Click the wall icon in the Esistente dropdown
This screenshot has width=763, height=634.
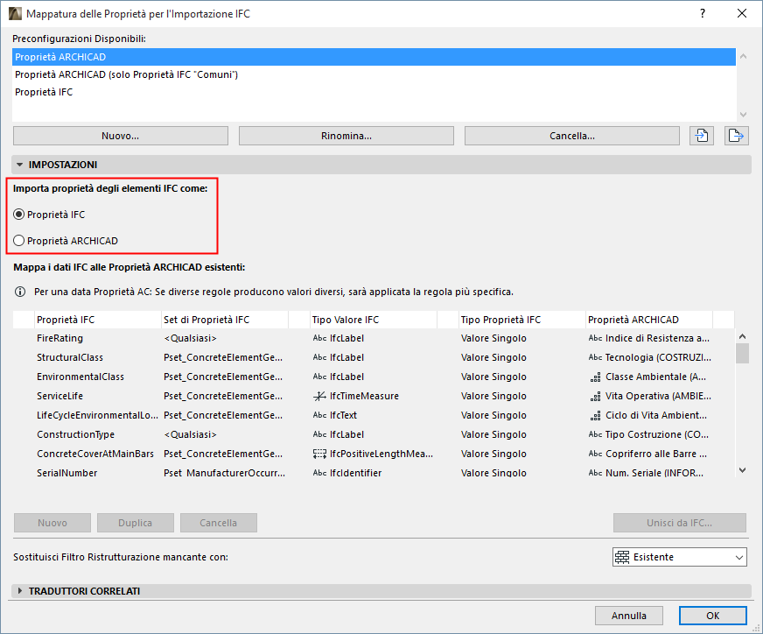[622, 557]
